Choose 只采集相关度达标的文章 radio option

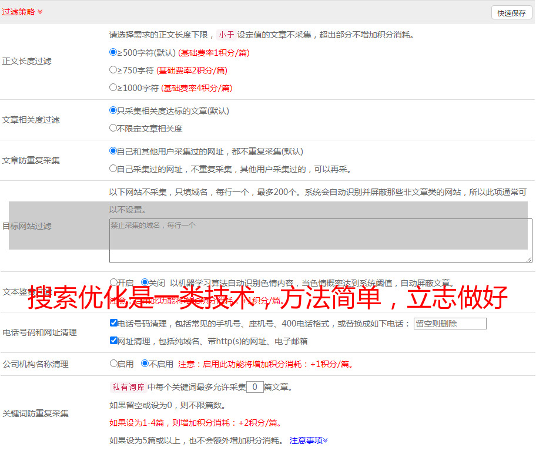pyautogui.click(x=113, y=110)
